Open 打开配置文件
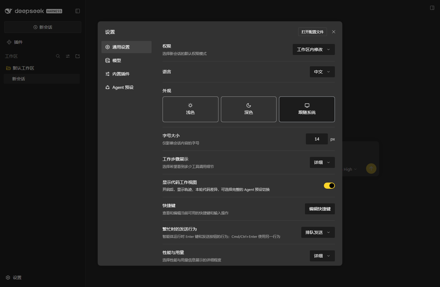Viewport: 440px width, 287px height. [313, 32]
